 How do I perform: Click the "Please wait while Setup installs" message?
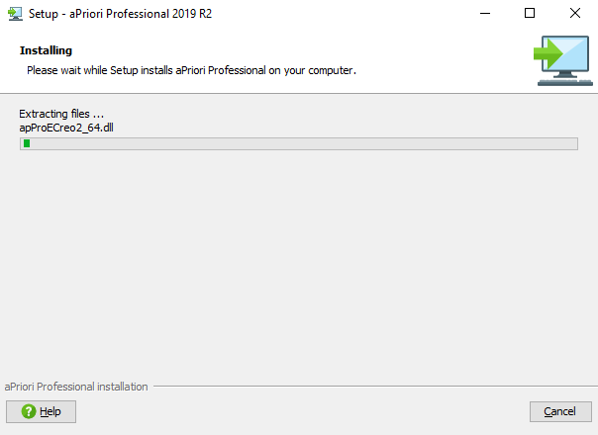pos(190,70)
